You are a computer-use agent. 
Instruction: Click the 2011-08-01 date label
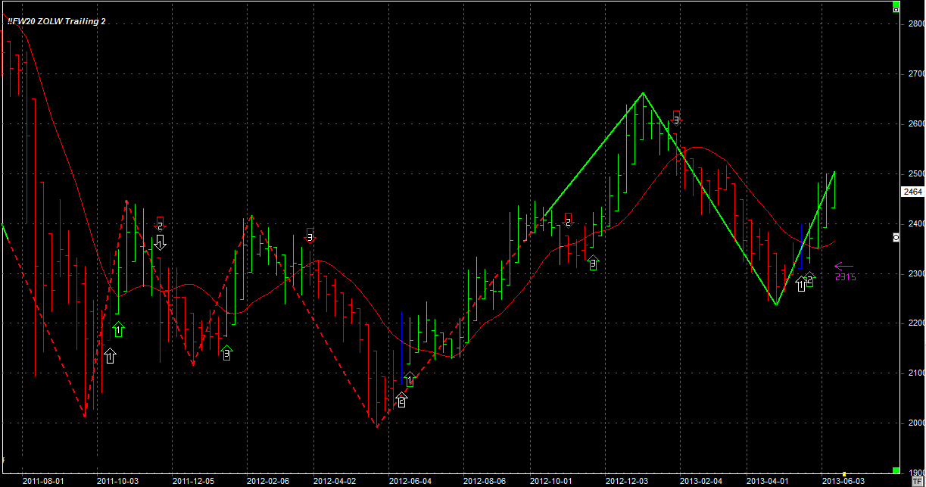click(42, 481)
